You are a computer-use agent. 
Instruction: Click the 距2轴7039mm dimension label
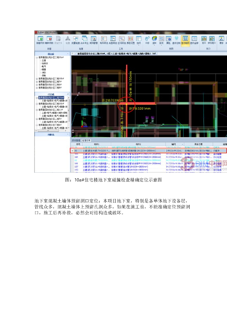click(113, 100)
